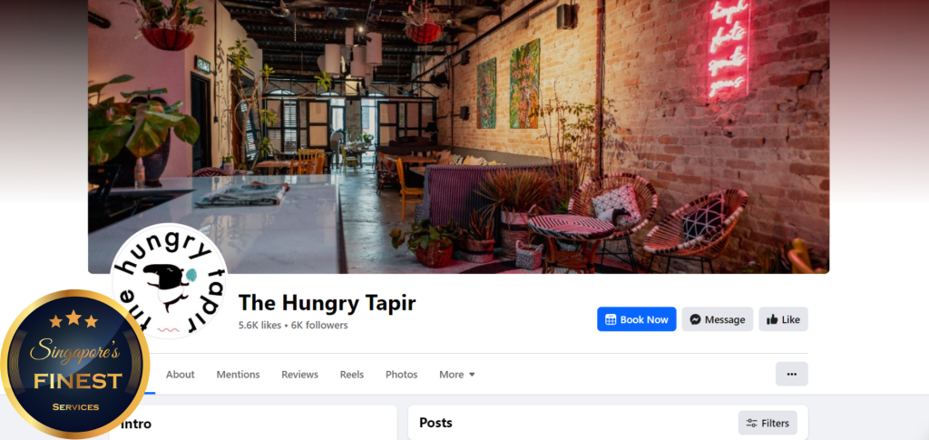The image size is (929, 440).
Task: Open the three-dots page options menu
Action: (x=791, y=375)
